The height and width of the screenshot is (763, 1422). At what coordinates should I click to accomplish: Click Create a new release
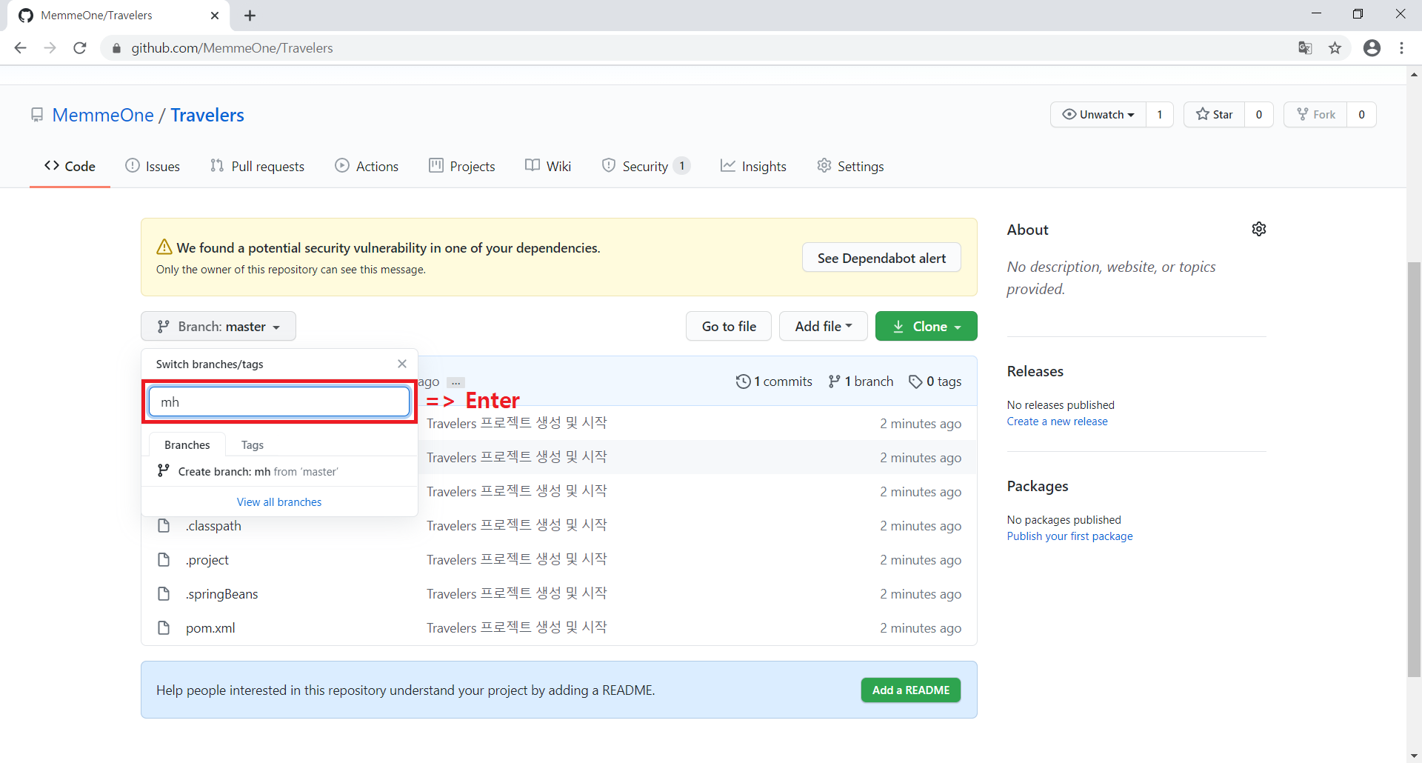(x=1057, y=422)
